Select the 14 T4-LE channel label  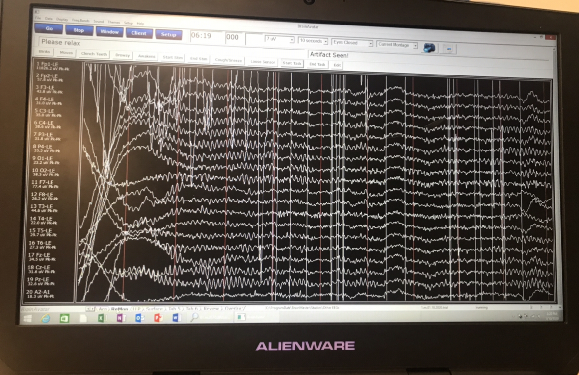[41, 219]
